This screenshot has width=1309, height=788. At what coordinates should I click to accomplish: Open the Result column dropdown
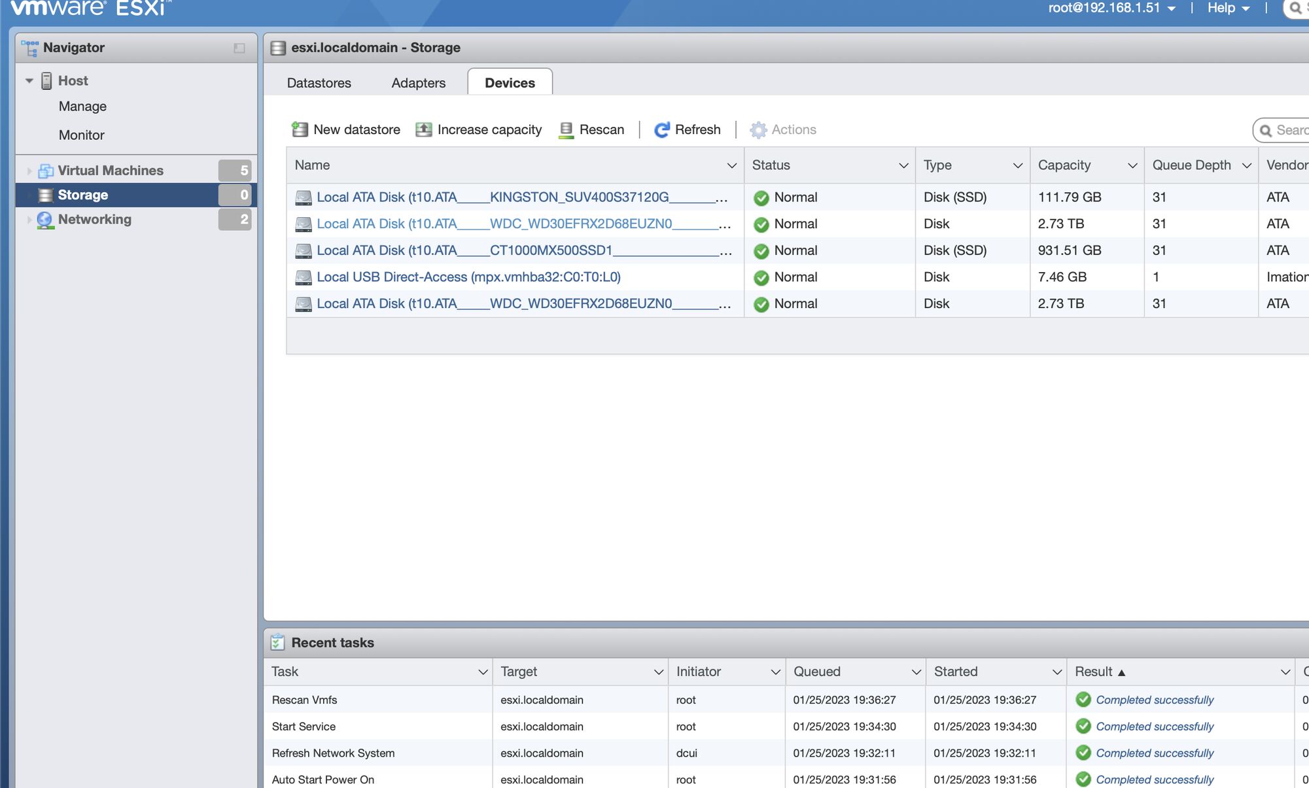pyautogui.click(x=1285, y=672)
